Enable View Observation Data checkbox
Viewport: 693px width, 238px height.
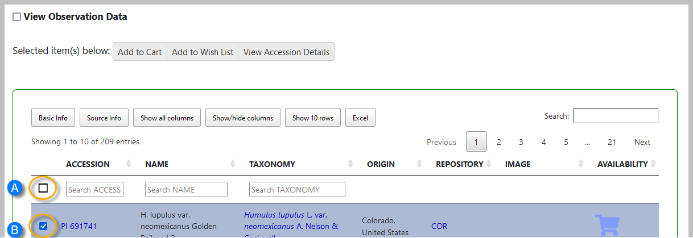(x=17, y=17)
